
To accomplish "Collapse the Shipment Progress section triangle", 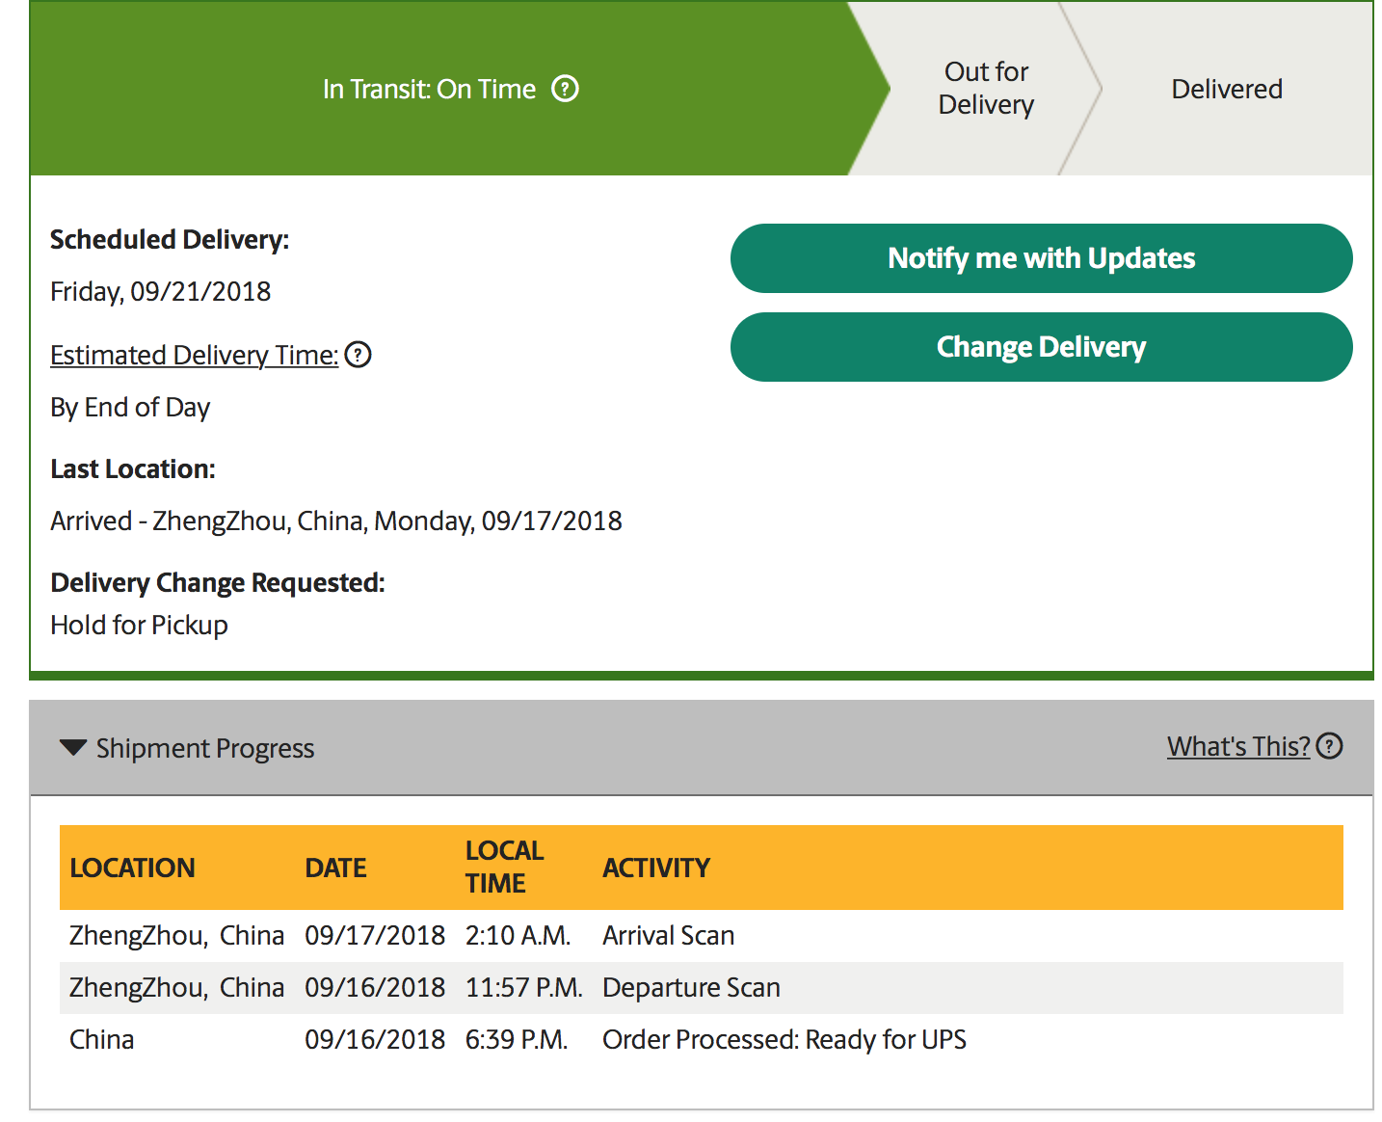I will (x=73, y=748).
